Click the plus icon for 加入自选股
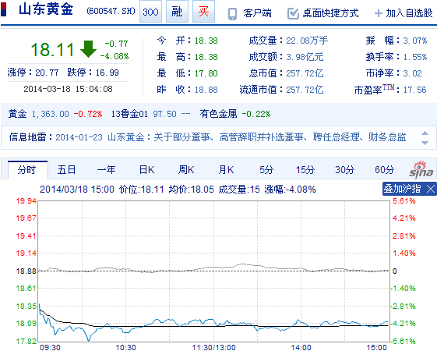 click(379, 13)
